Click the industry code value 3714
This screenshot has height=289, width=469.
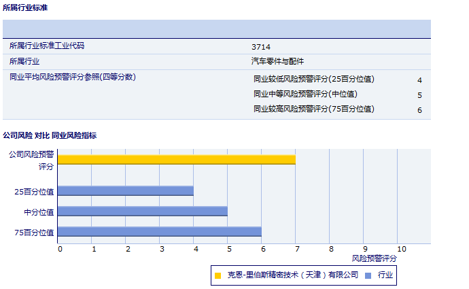[x=261, y=47]
